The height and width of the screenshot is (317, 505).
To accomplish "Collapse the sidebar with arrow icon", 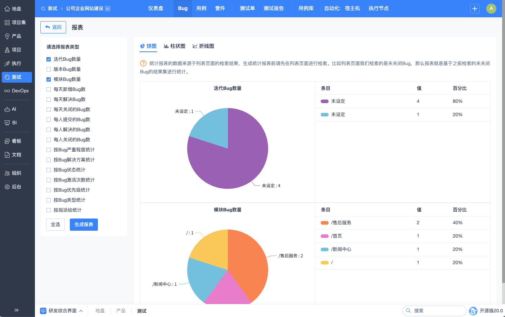I will click(17, 310).
